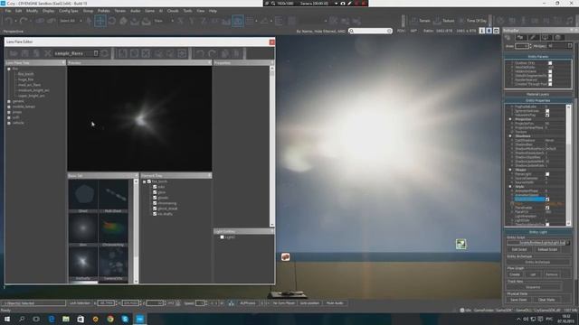The image size is (579, 325).
Task: Click the Goto position button in status bar
Action: [309, 303]
